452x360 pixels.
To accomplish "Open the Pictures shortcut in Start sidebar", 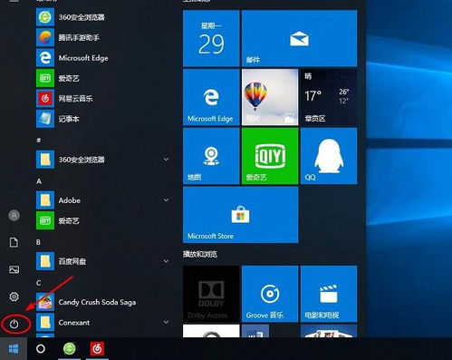I will pos(14,269).
